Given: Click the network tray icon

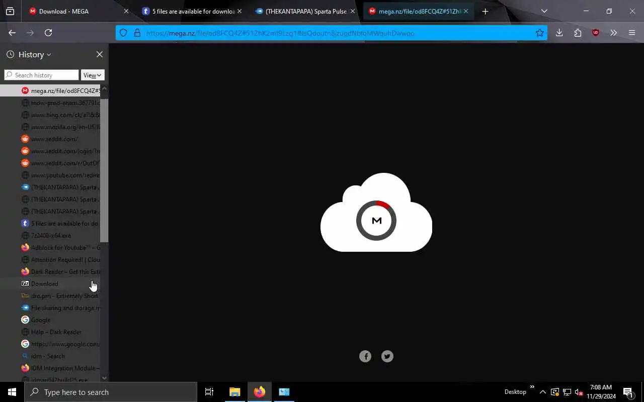Looking at the screenshot, I should pyautogui.click(x=567, y=392).
